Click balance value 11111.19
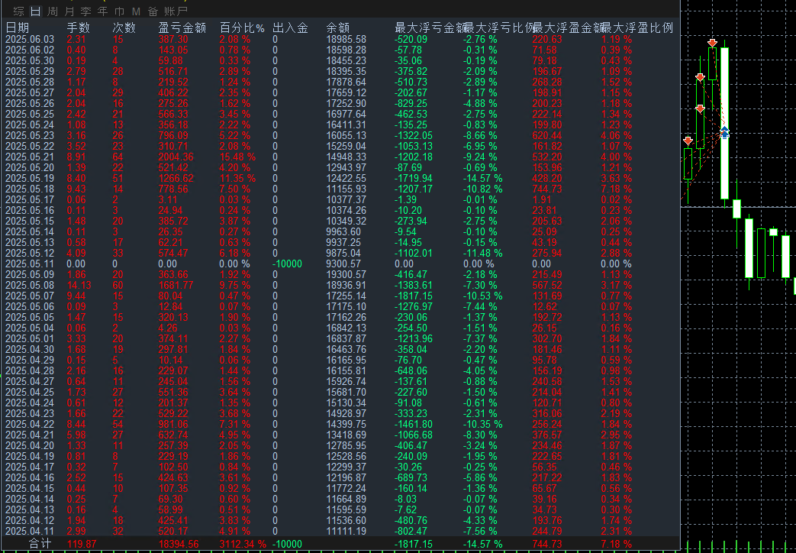This screenshot has height=553, width=796. pyautogui.click(x=346, y=531)
